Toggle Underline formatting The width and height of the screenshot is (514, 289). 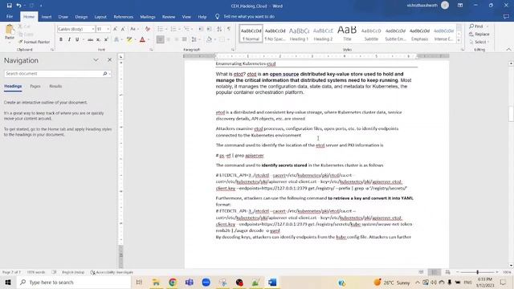tap(77, 39)
